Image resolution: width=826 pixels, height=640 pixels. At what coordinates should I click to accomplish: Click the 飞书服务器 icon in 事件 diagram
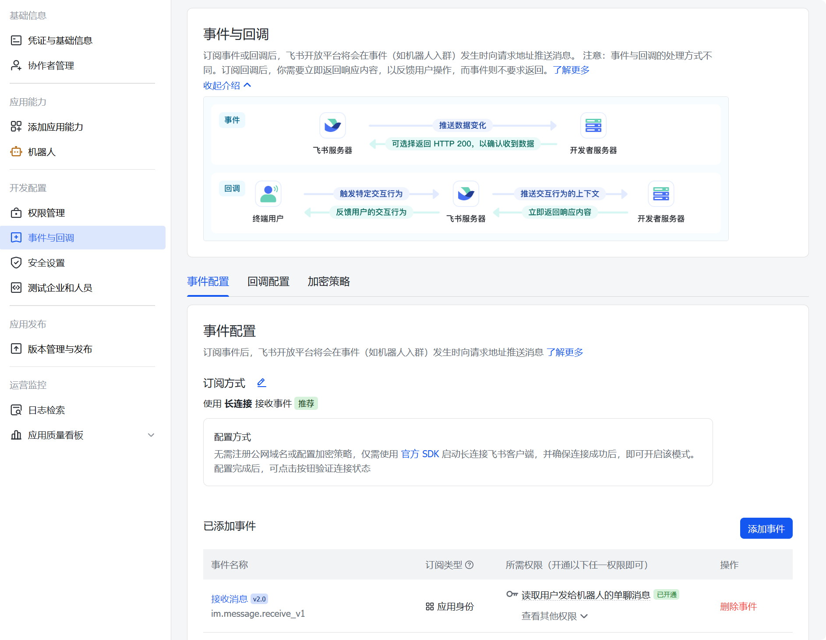click(332, 125)
